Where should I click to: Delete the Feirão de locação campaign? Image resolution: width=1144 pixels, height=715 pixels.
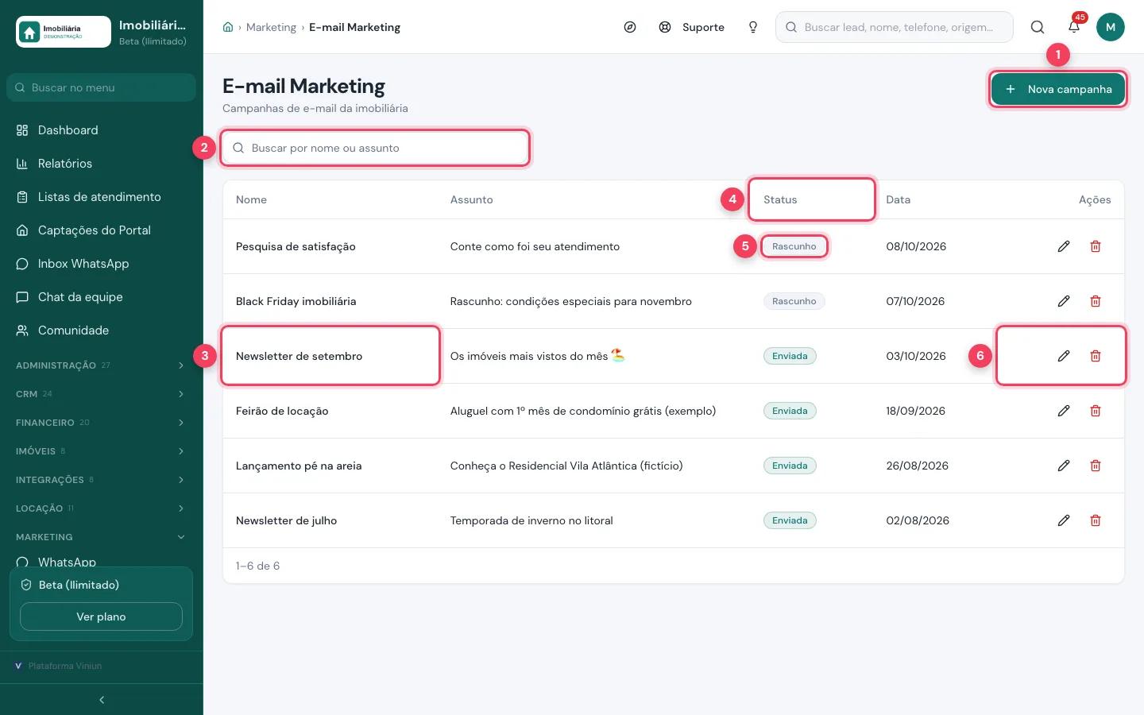click(1096, 411)
